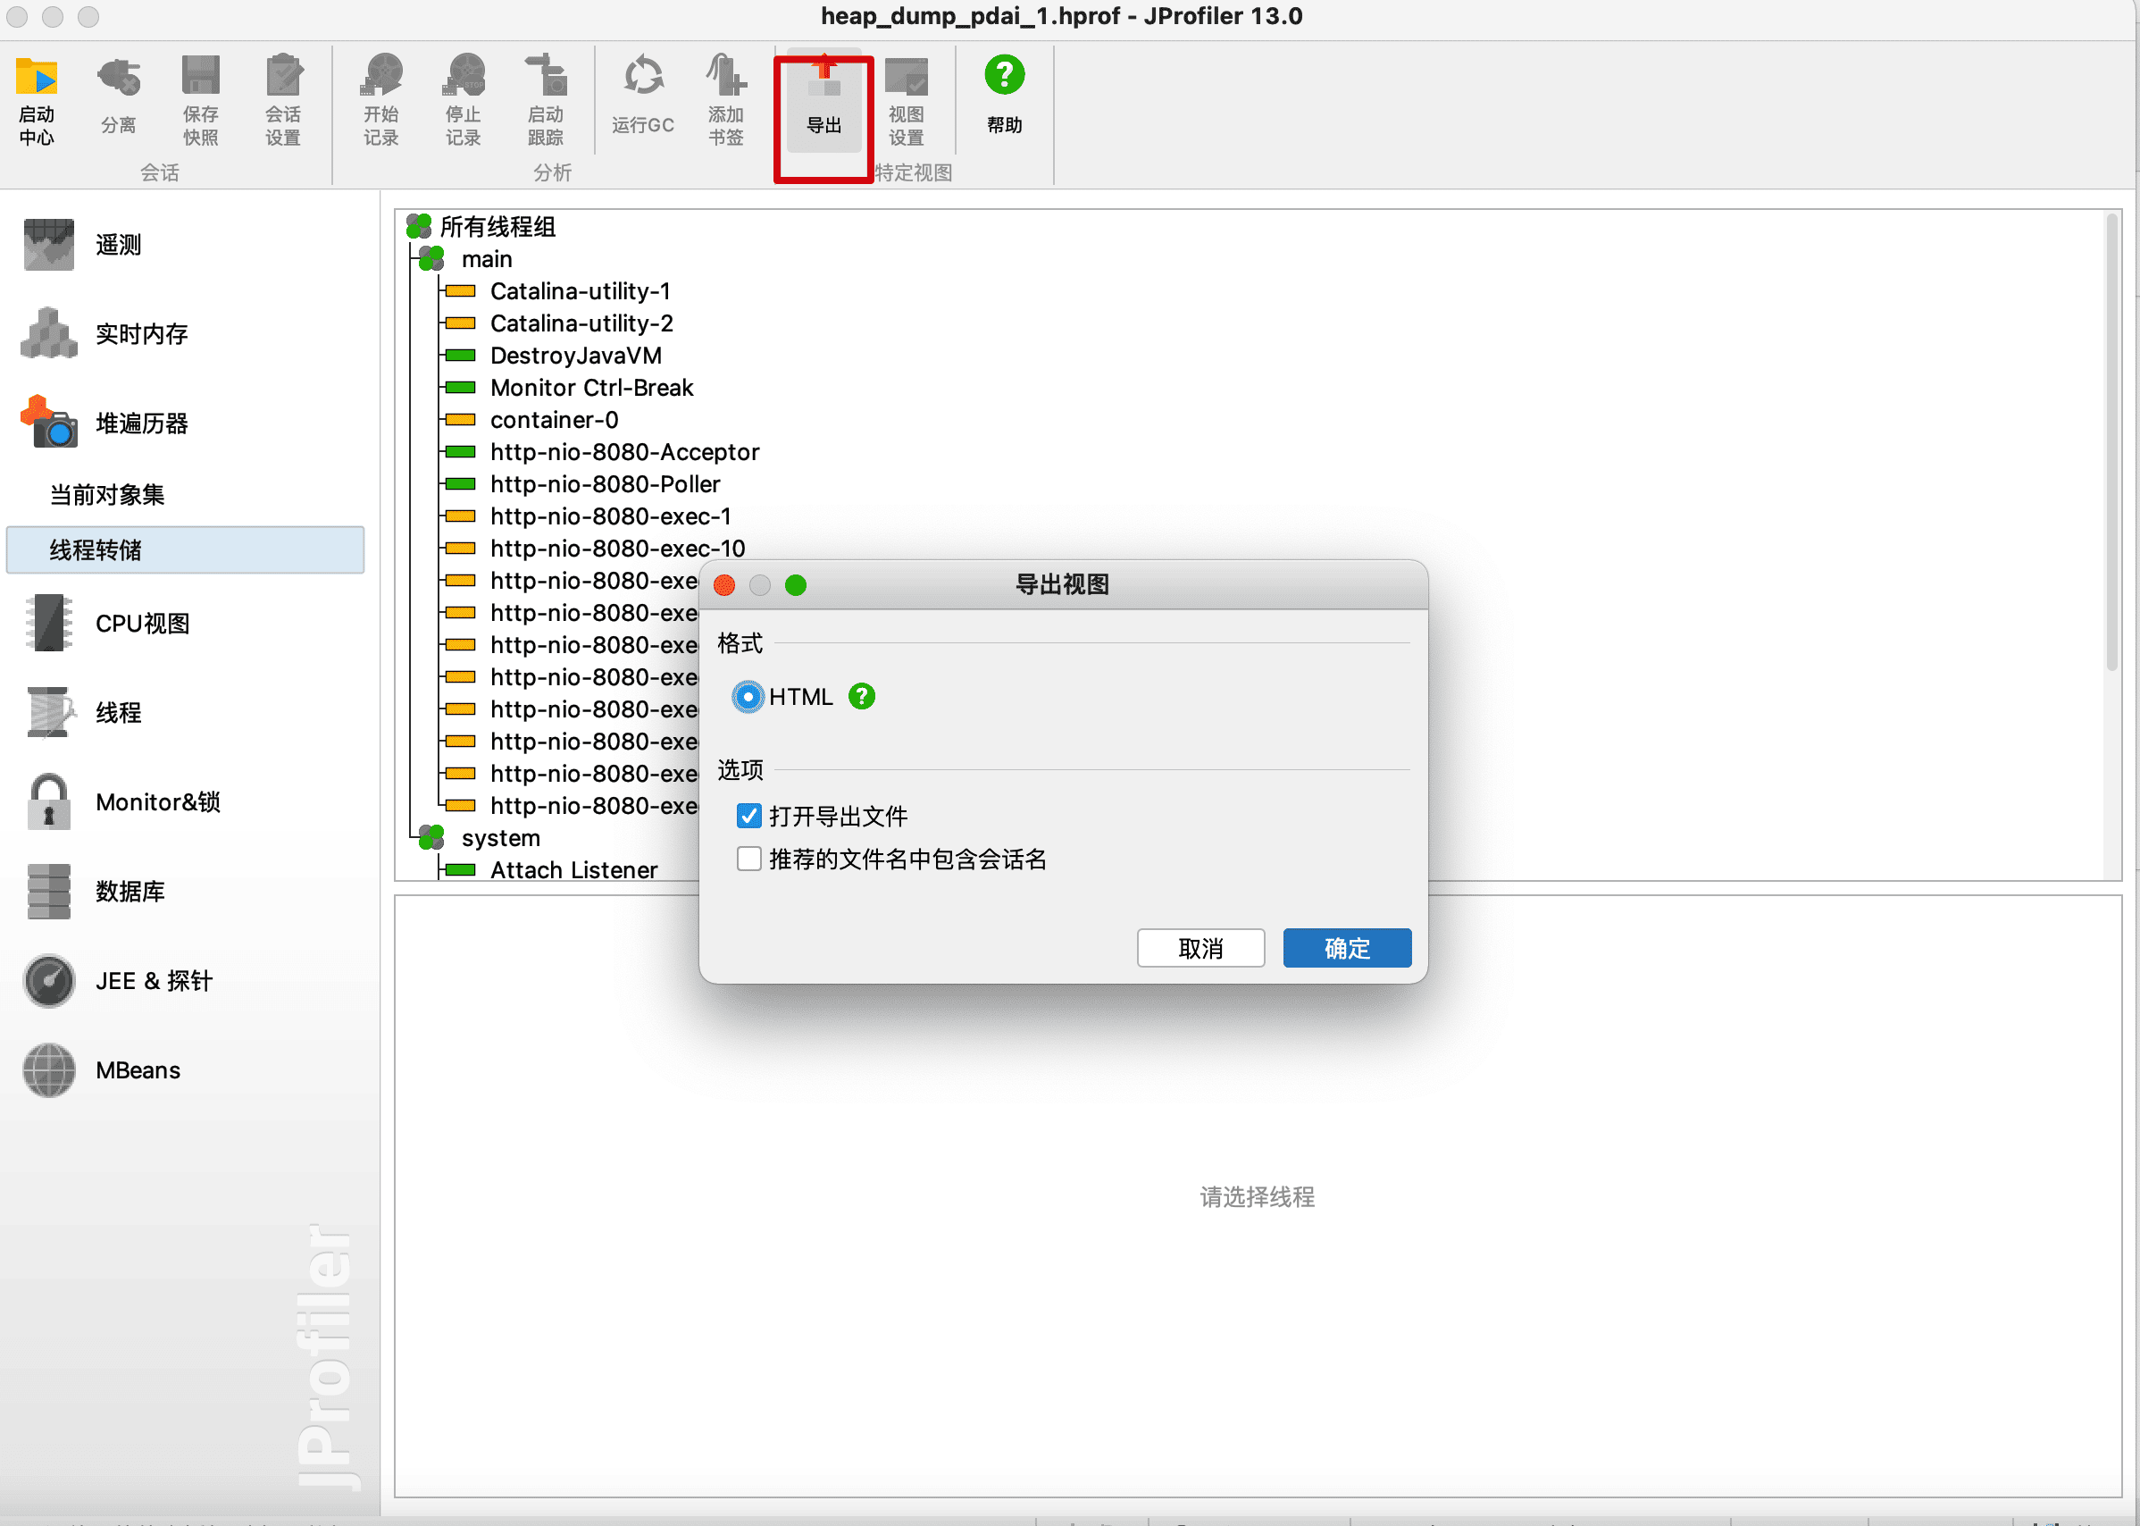Viewport: 2140px width, 1526px height.
Task: Open the Heap Walker sidebar section
Action: click(x=141, y=423)
